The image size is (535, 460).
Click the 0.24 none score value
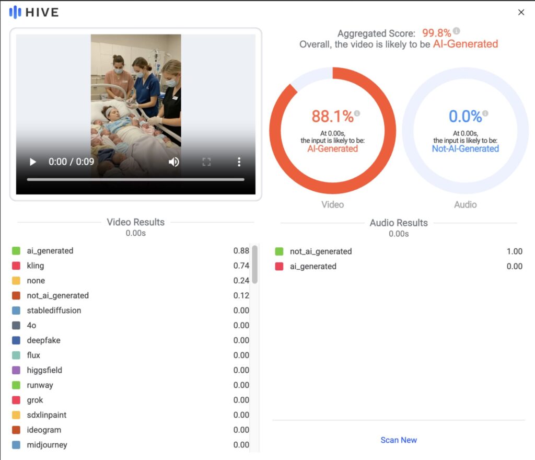pyautogui.click(x=241, y=281)
